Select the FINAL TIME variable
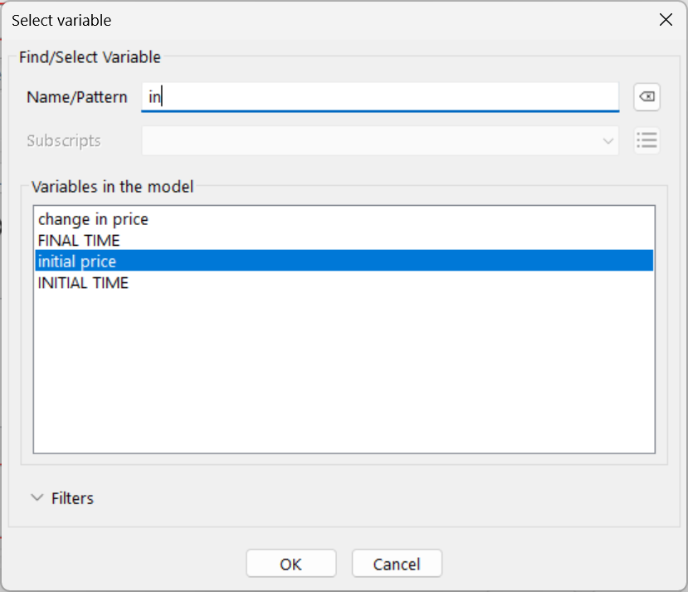The width and height of the screenshot is (688, 592). [79, 241]
